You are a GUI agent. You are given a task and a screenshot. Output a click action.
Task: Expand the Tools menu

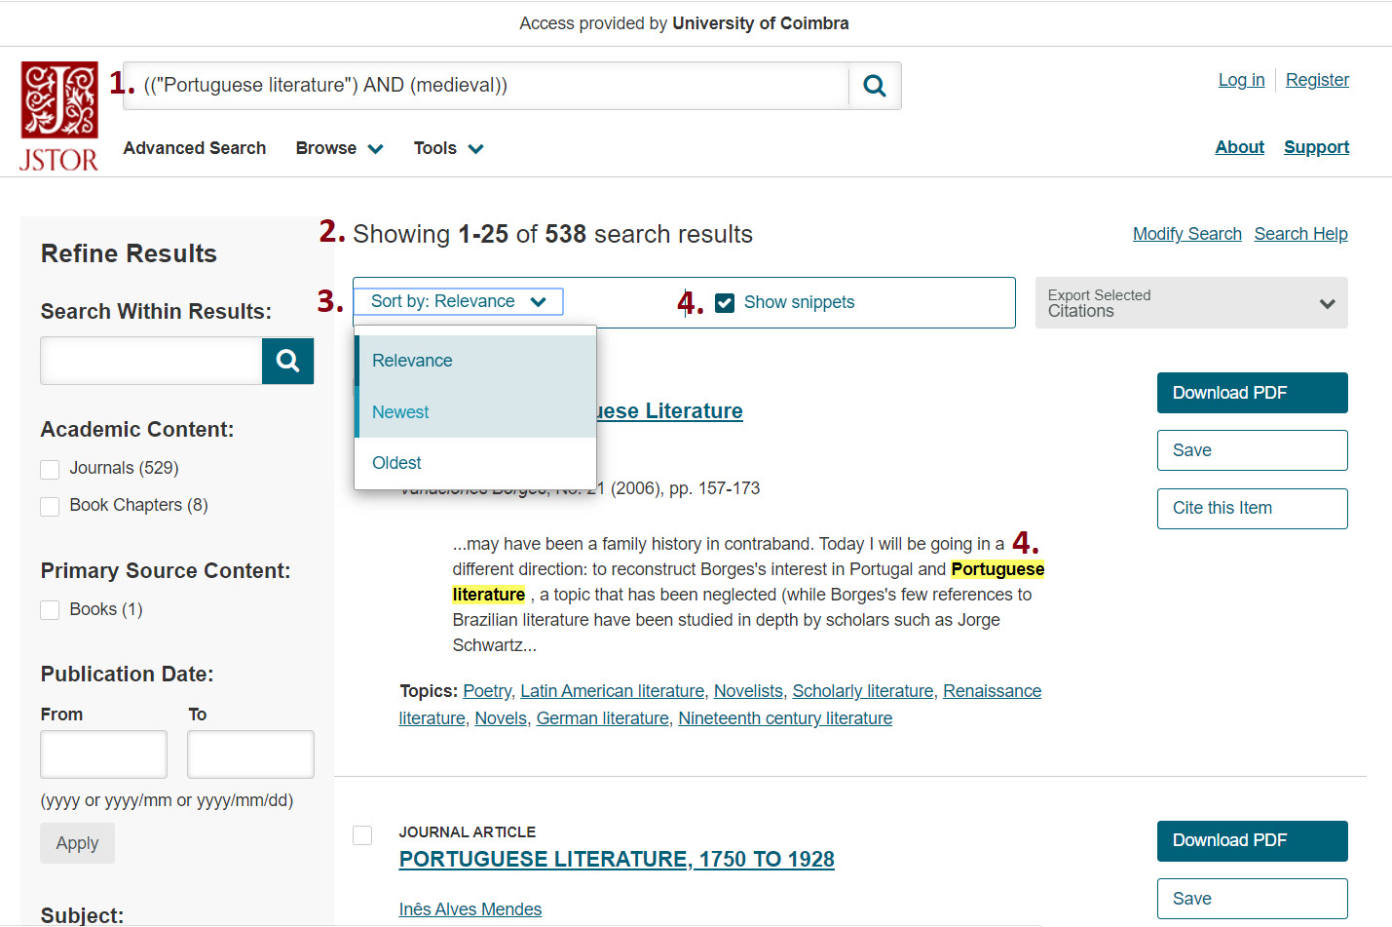[x=448, y=148]
